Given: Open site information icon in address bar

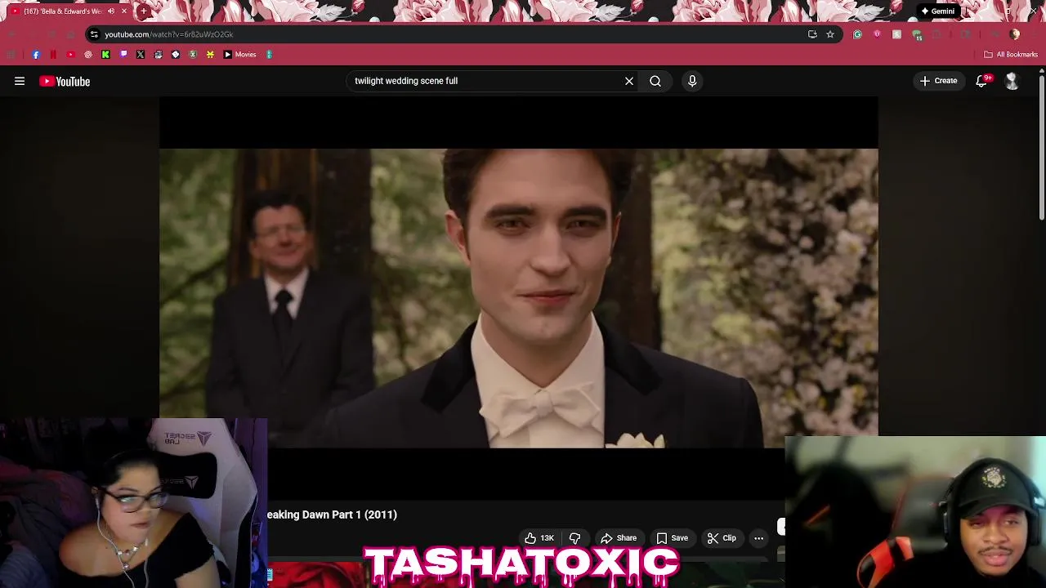Looking at the screenshot, I should (x=94, y=34).
